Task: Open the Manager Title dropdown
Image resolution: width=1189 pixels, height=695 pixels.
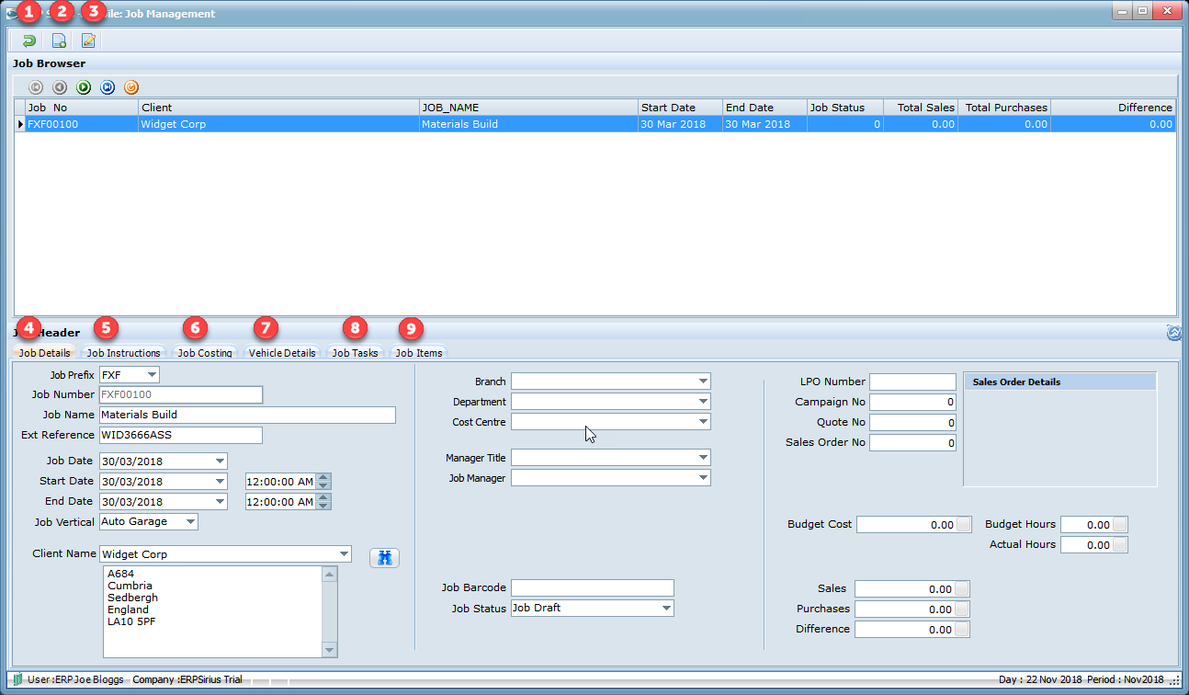Action: (x=703, y=458)
